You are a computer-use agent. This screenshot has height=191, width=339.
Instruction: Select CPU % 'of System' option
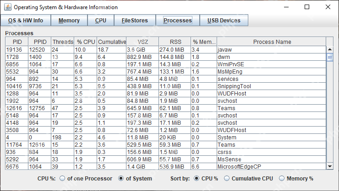(121, 179)
